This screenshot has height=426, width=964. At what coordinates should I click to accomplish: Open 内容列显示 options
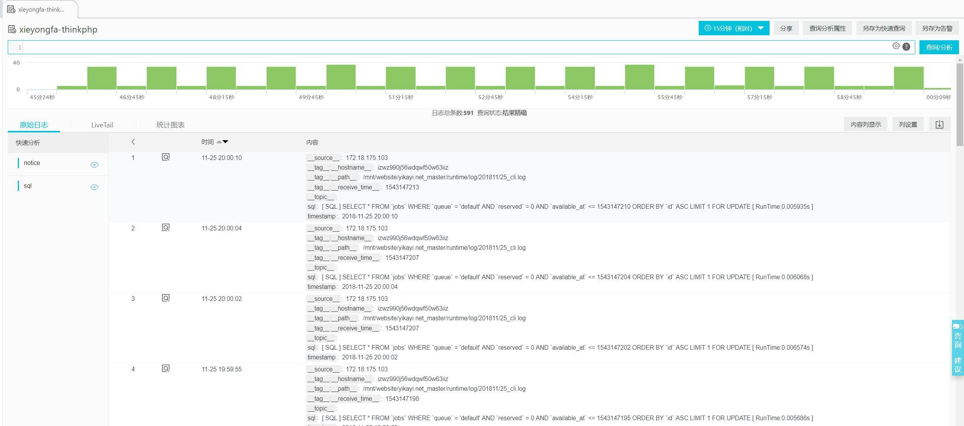pyautogui.click(x=866, y=124)
